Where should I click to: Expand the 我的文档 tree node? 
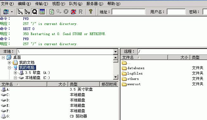click(9, 63)
